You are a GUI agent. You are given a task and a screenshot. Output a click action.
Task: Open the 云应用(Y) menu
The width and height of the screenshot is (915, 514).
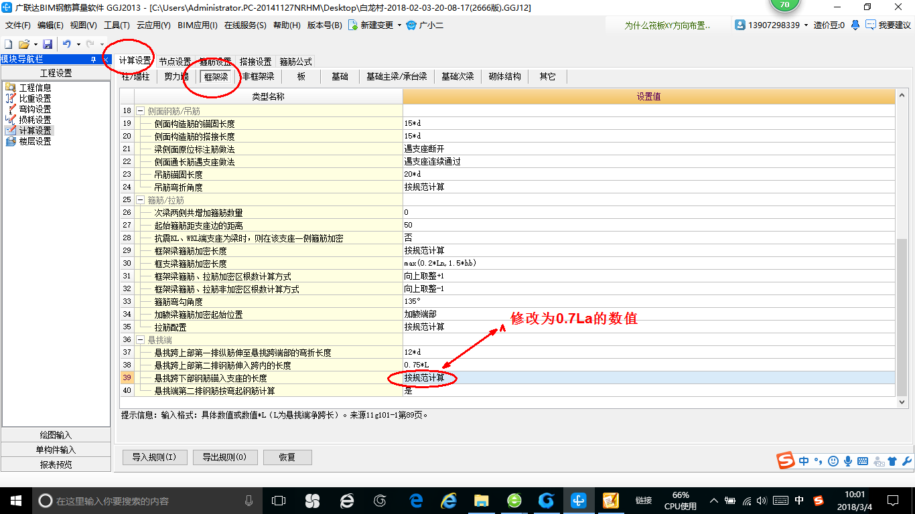pyautogui.click(x=153, y=25)
